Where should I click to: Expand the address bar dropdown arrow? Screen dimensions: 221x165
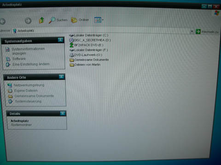(192, 31)
